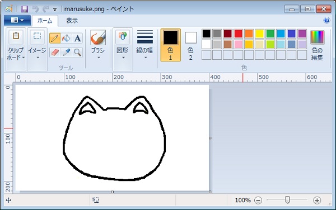Select the Magnifier tool
336x210 pixels.
point(77,52)
